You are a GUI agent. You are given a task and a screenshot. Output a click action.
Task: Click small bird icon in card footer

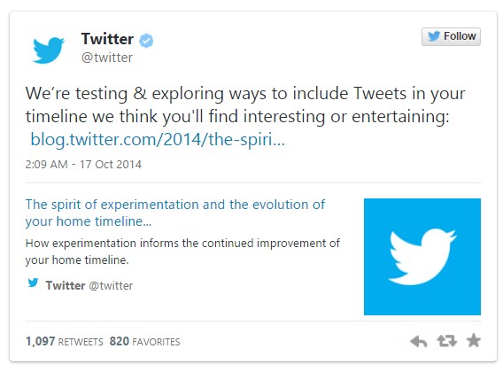tap(33, 283)
